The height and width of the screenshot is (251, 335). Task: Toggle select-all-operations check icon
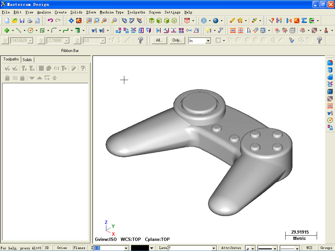tap(7, 68)
